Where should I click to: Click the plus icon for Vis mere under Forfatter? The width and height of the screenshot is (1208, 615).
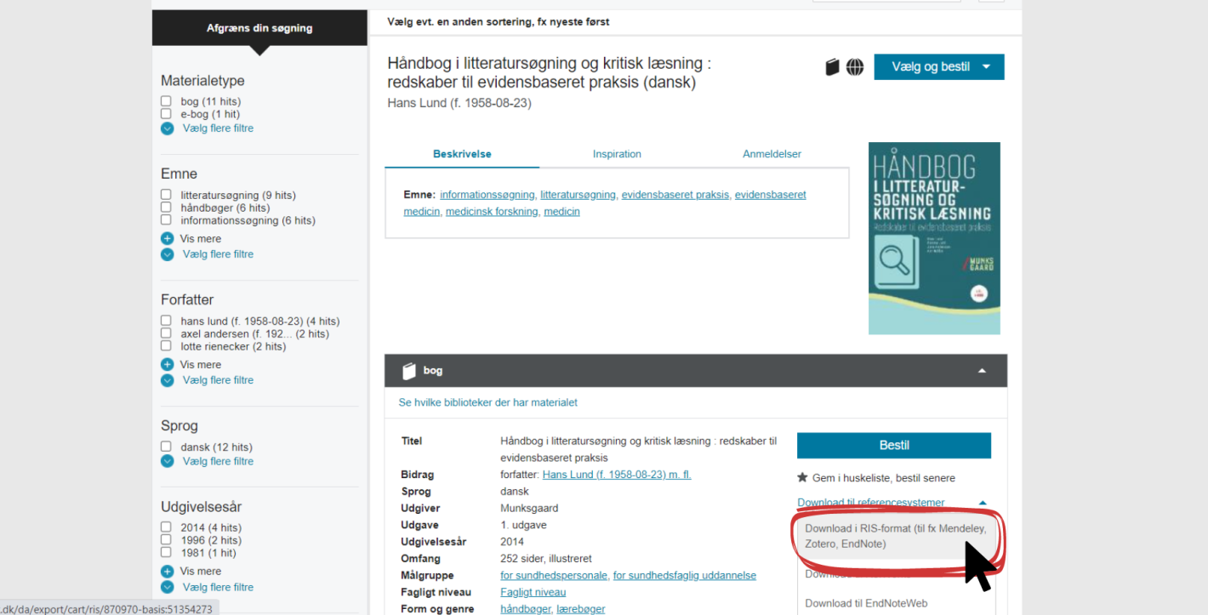[167, 365]
